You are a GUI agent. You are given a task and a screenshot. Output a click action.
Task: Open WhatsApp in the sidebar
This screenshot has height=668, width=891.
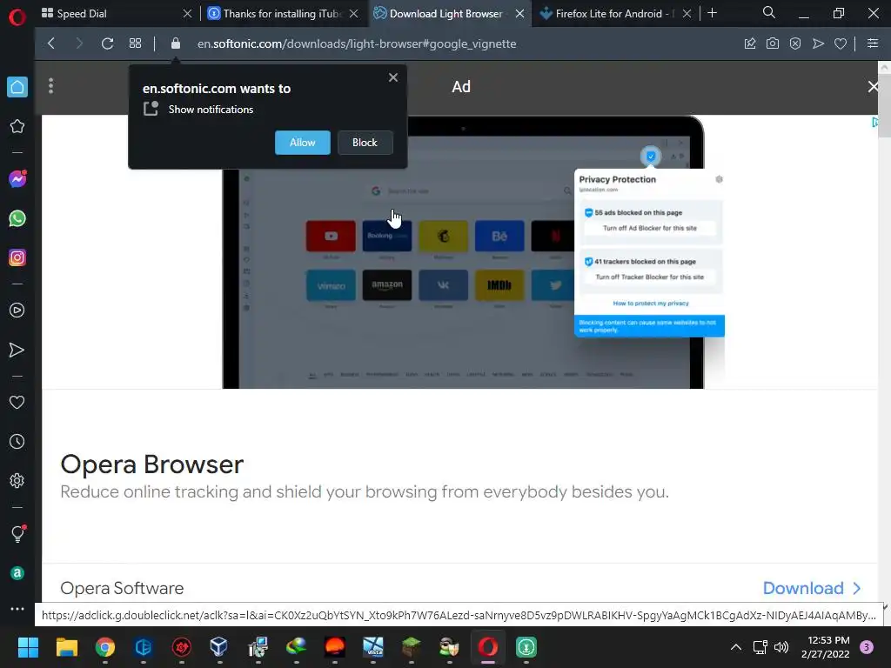[17, 218]
